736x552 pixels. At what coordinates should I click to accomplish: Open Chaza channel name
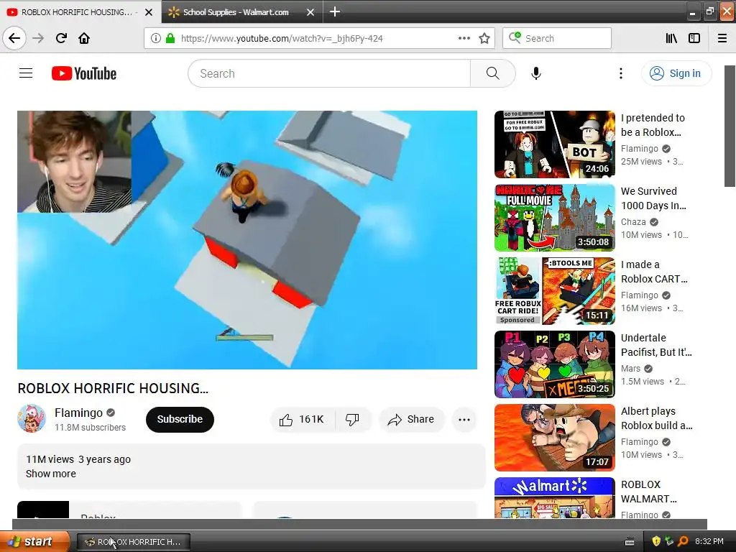pos(633,222)
